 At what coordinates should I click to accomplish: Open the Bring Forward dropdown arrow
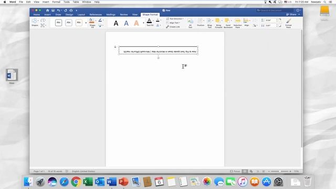click(x=222, y=20)
